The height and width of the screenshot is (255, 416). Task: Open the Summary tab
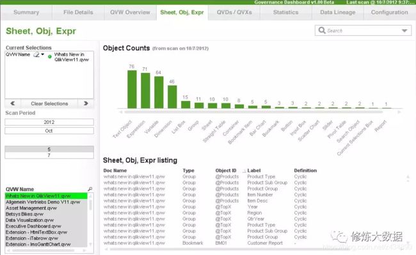click(x=26, y=12)
